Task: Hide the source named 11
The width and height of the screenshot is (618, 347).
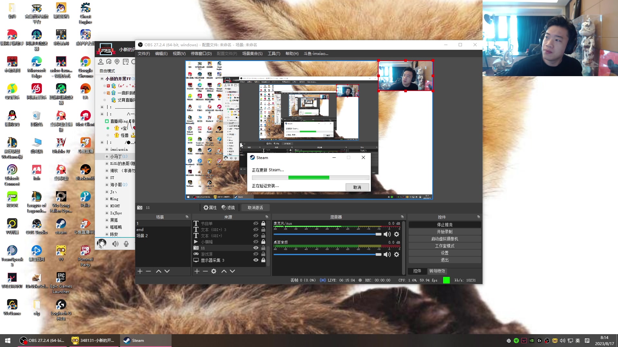Action: [x=256, y=248]
